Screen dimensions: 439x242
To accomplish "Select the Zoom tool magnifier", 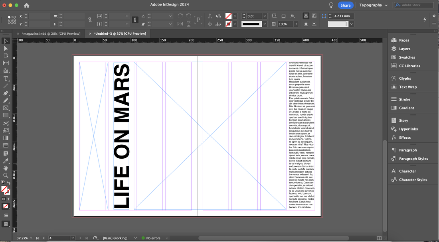I will tap(6, 175).
